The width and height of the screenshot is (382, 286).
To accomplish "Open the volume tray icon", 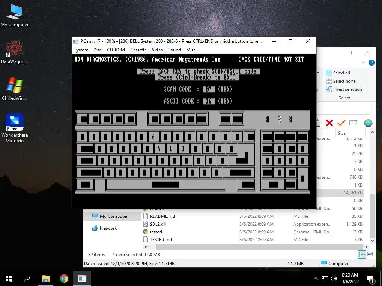I will click(x=334, y=279).
